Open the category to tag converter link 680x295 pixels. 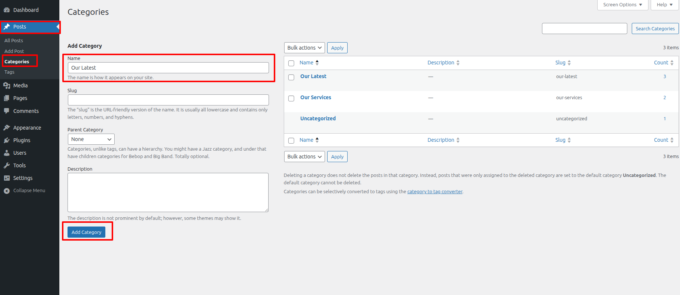(435, 192)
